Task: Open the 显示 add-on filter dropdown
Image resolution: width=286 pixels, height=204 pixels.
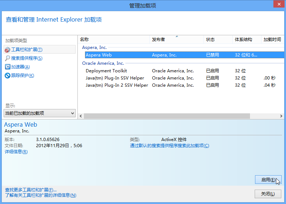Action: coord(40,113)
